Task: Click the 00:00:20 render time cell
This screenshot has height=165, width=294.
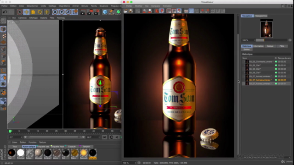Action: (282, 61)
